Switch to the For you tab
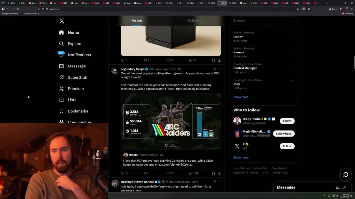355x199 pixels. pyautogui.click(x=137, y=20)
